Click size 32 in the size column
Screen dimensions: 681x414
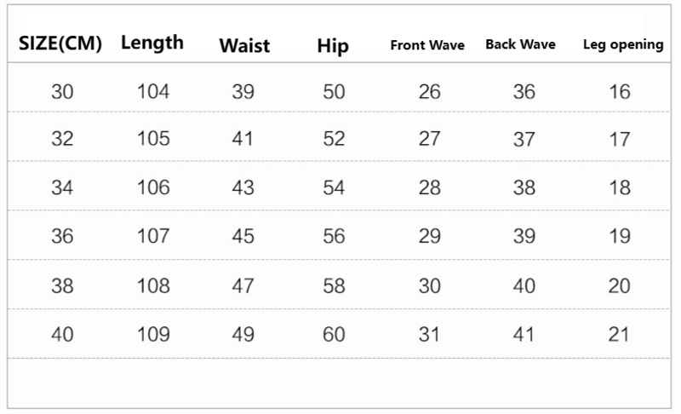point(62,139)
